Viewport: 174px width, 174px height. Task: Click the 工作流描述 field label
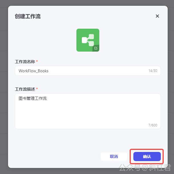click(25, 89)
